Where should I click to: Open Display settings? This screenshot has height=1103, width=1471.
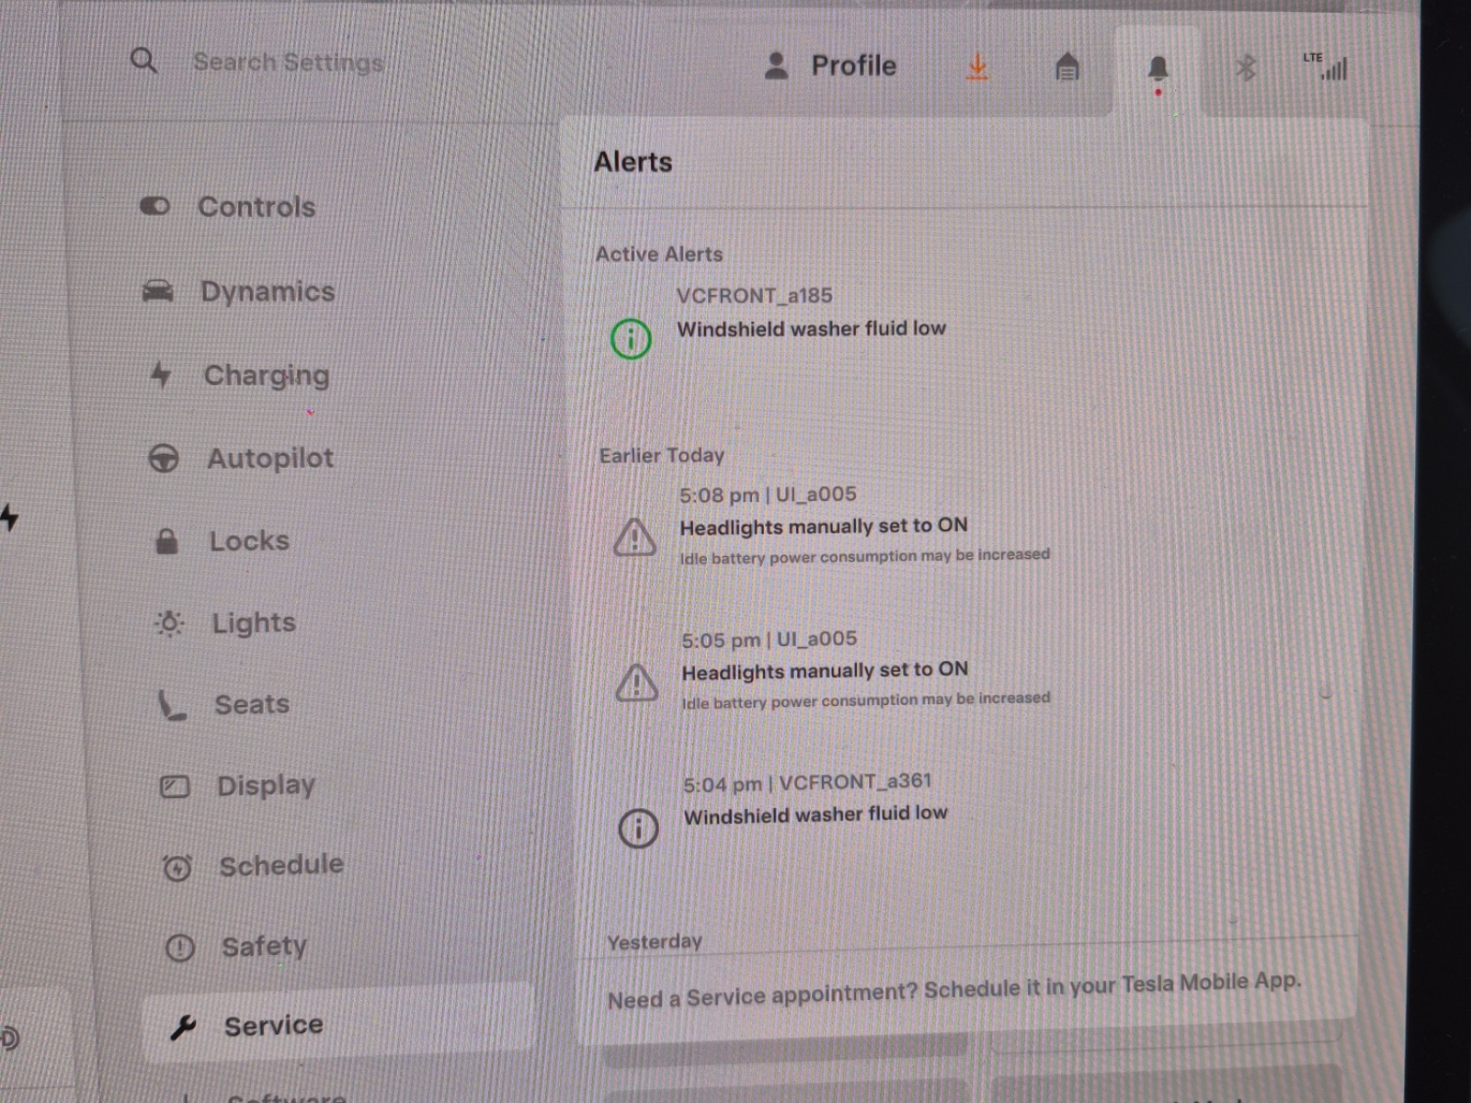265,786
